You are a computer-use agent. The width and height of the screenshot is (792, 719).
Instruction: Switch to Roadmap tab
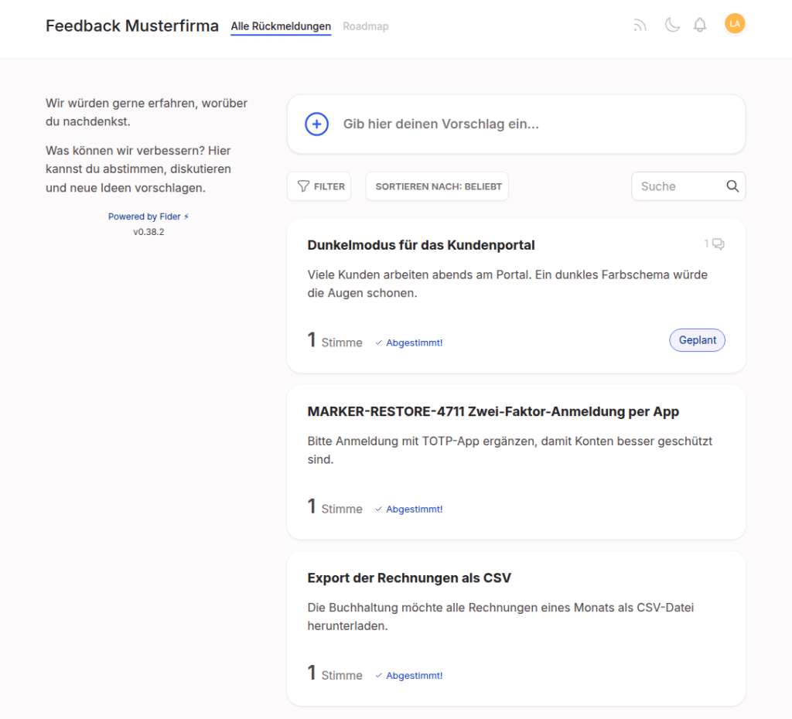click(x=366, y=26)
